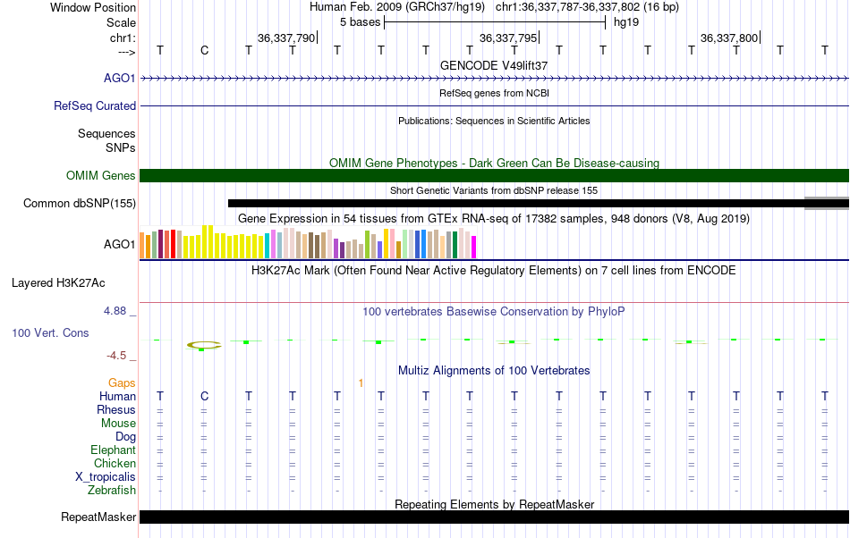Click the 5 bases scale bar
850x538 pixels.
point(495,22)
